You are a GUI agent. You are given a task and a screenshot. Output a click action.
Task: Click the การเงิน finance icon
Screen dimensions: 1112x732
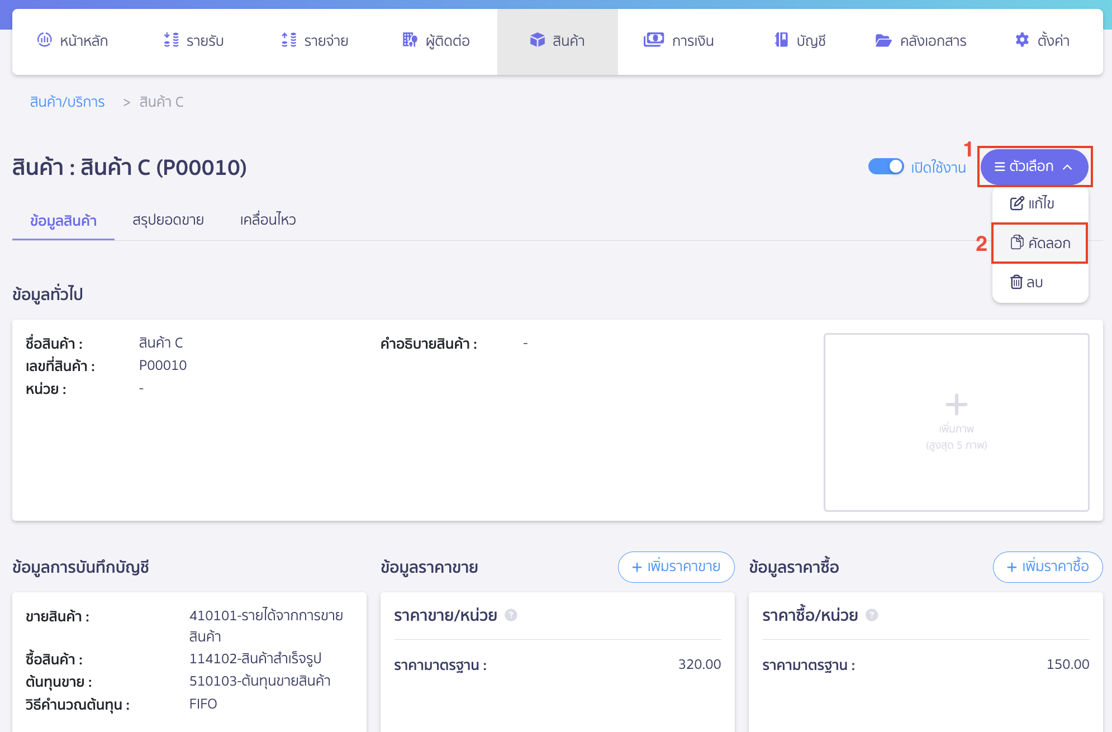[653, 40]
